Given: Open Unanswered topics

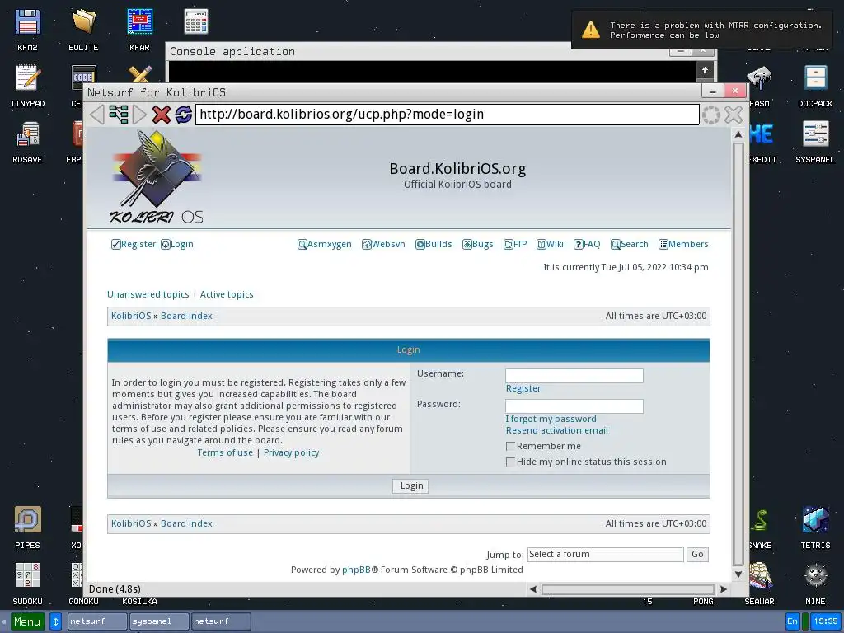Looking at the screenshot, I should (x=148, y=294).
